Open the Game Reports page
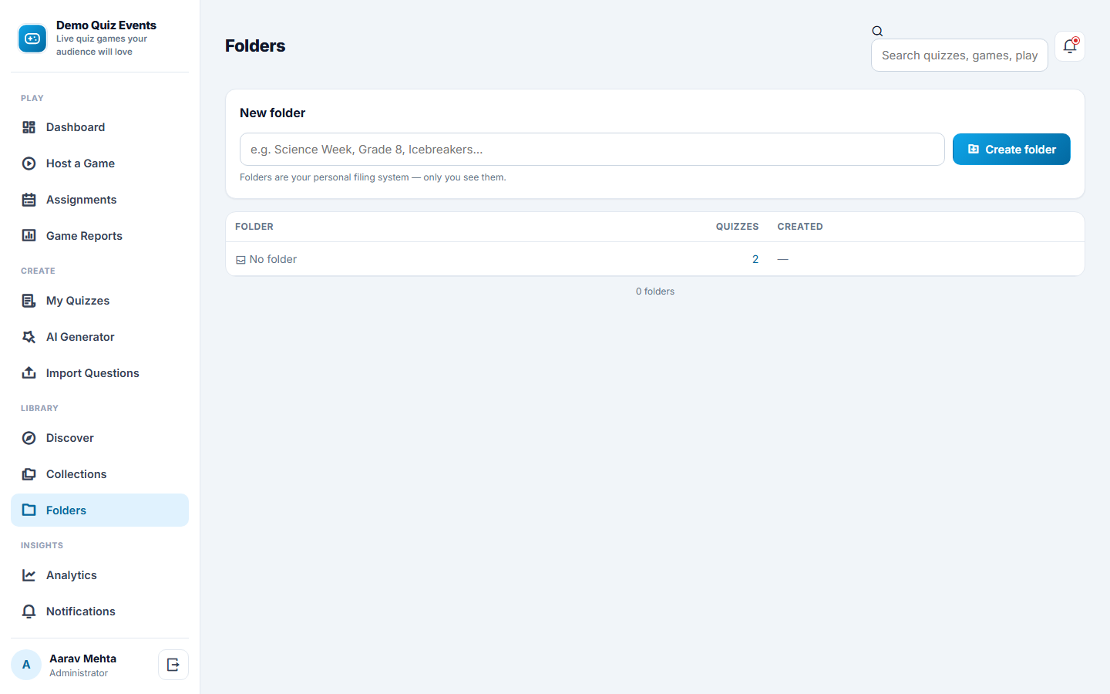The image size is (1110, 694). tap(99, 236)
